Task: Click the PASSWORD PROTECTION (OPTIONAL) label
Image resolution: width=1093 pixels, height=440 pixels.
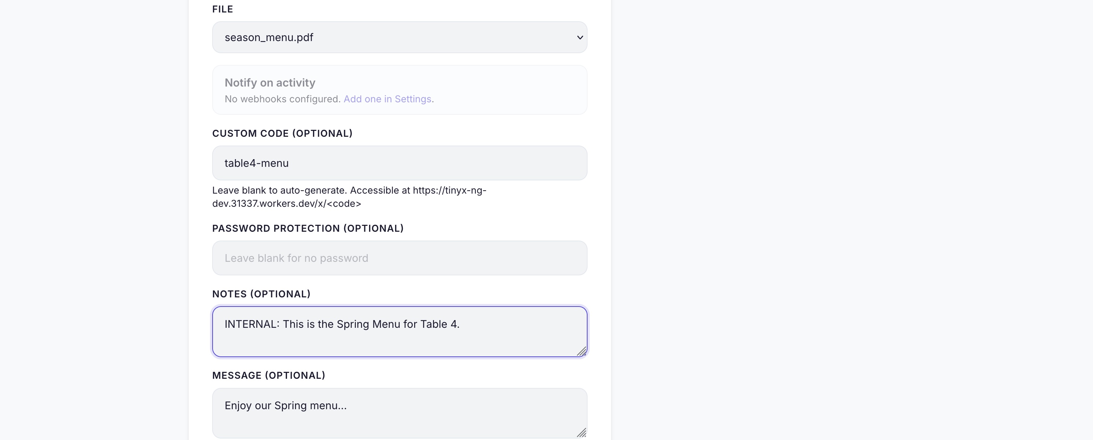Action: [x=308, y=228]
